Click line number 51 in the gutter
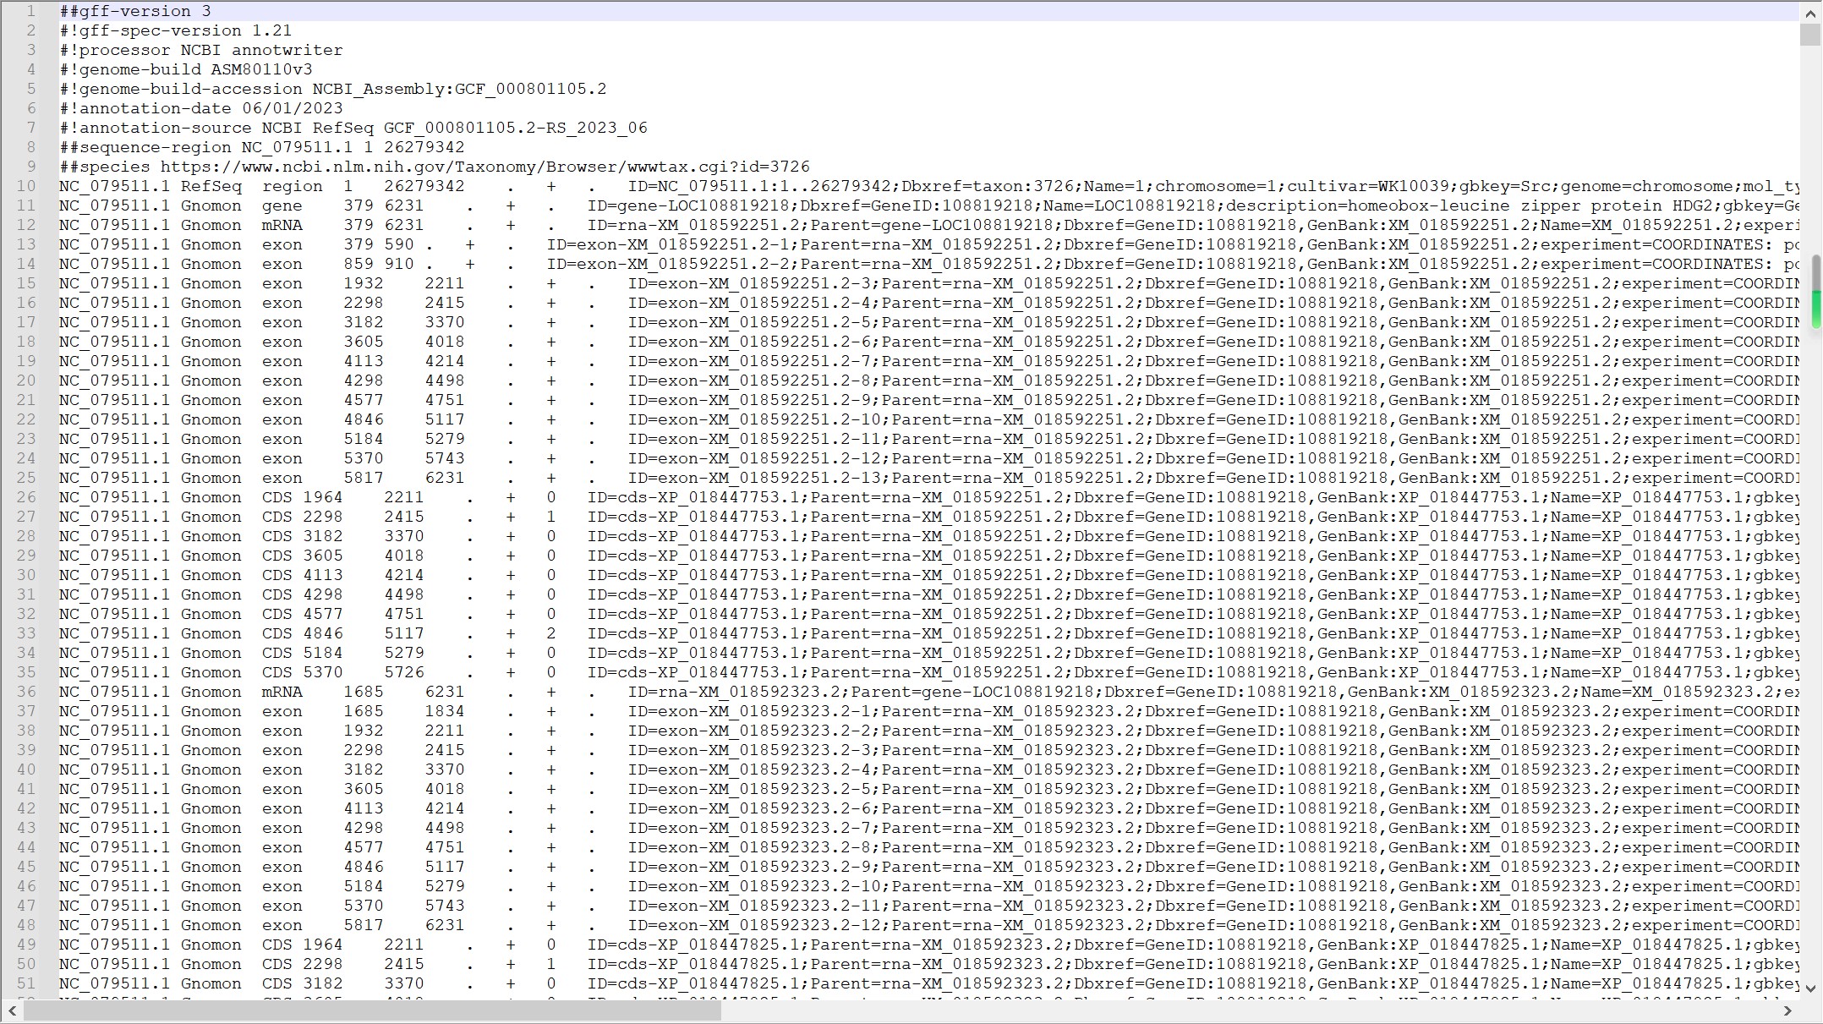The image size is (1823, 1024). 26,983
